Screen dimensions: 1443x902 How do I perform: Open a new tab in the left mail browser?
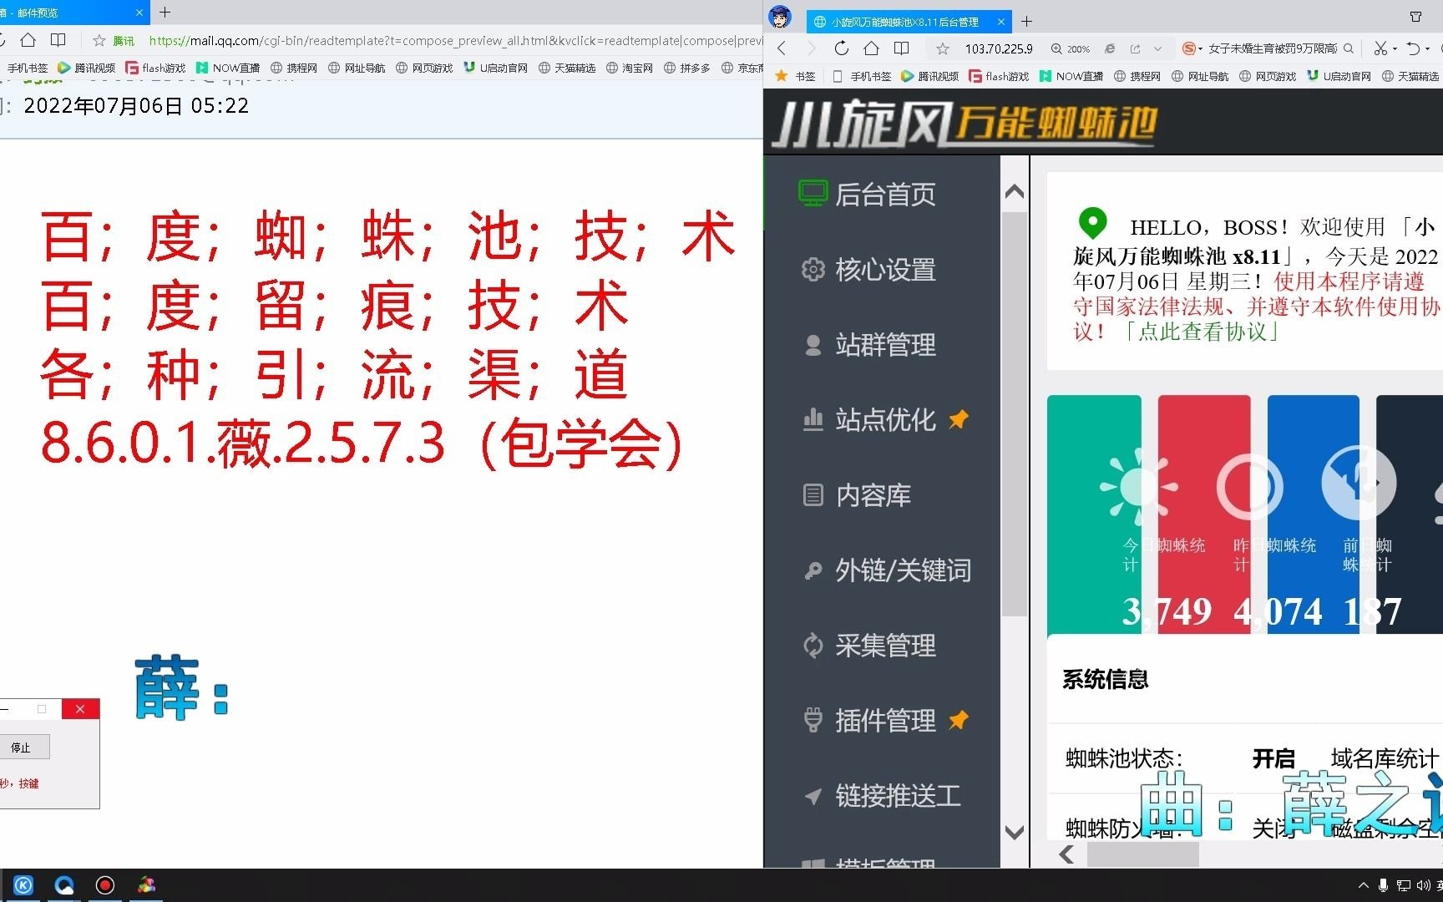click(x=165, y=12)
